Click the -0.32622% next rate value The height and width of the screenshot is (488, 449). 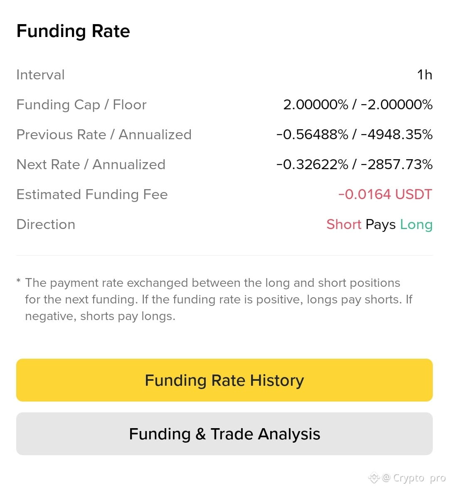click(312, 164)
